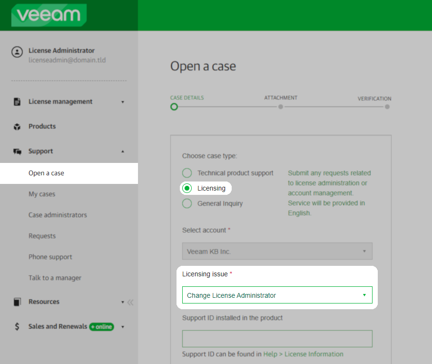Open the Licensing issue dropdown
Image resolution: width=432 pixels, height=364 pixels.
(x=277, y=295)
